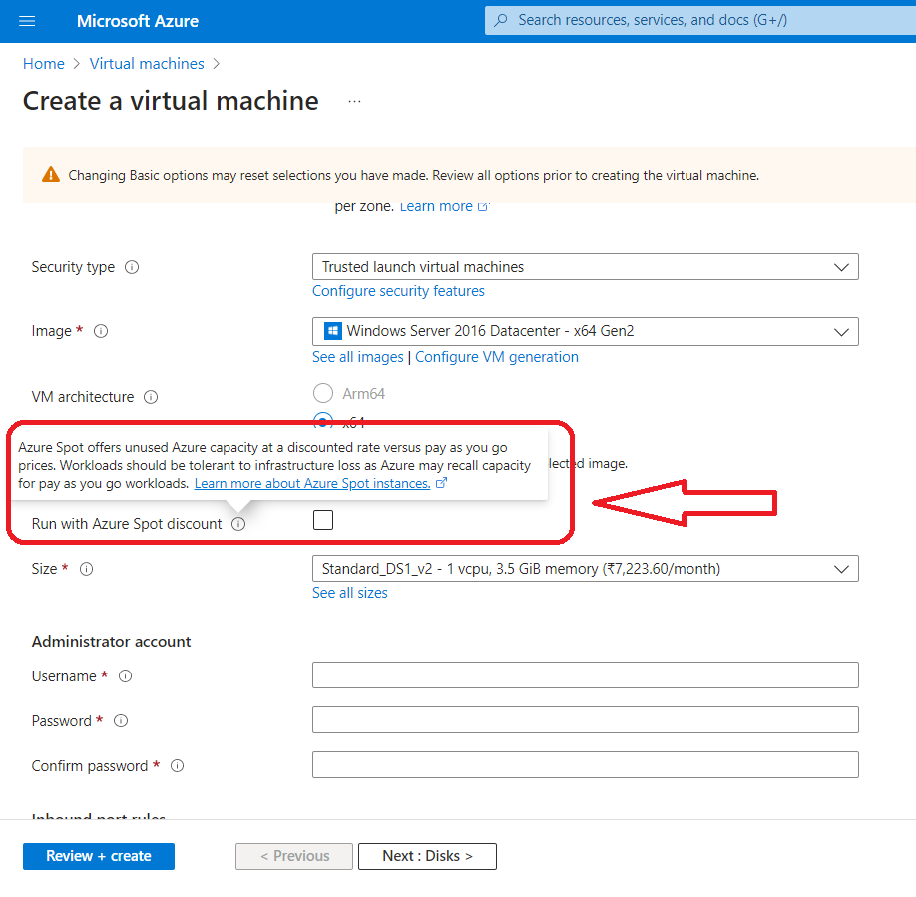Open Configure security features link

398,291
